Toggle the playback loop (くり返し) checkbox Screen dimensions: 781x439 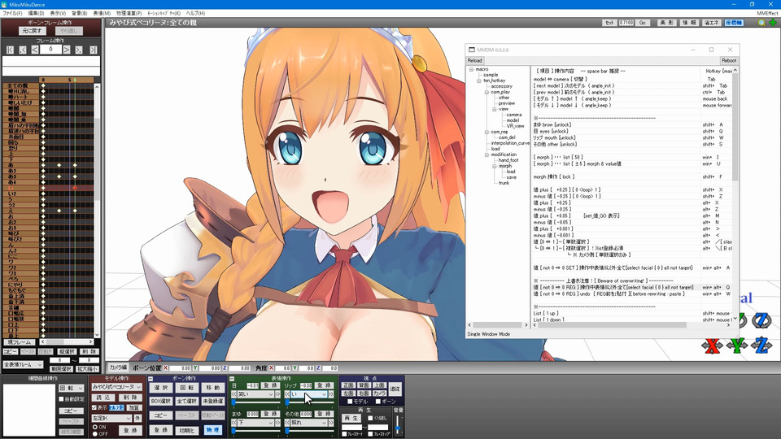click(370, 418)
